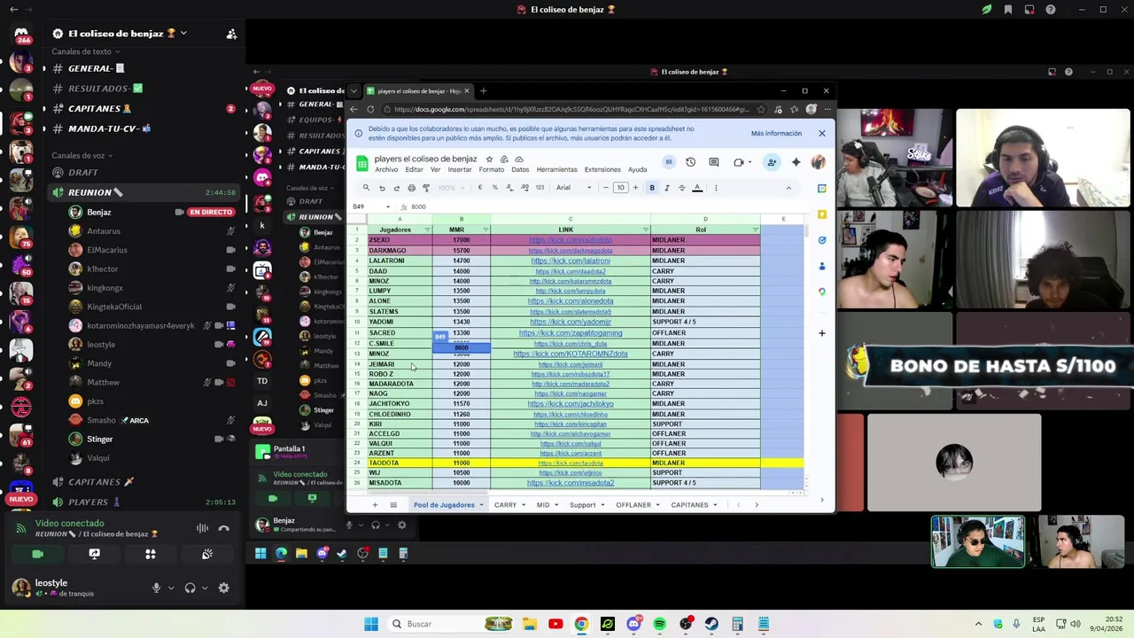Open the MMR column filter
Screen dimensions: 1134x638
pos(485,230)
